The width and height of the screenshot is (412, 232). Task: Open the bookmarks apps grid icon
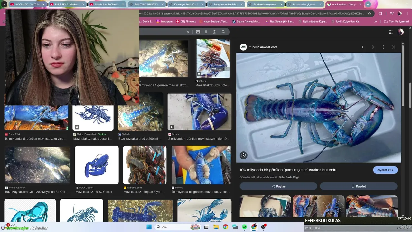coord(4,22)
